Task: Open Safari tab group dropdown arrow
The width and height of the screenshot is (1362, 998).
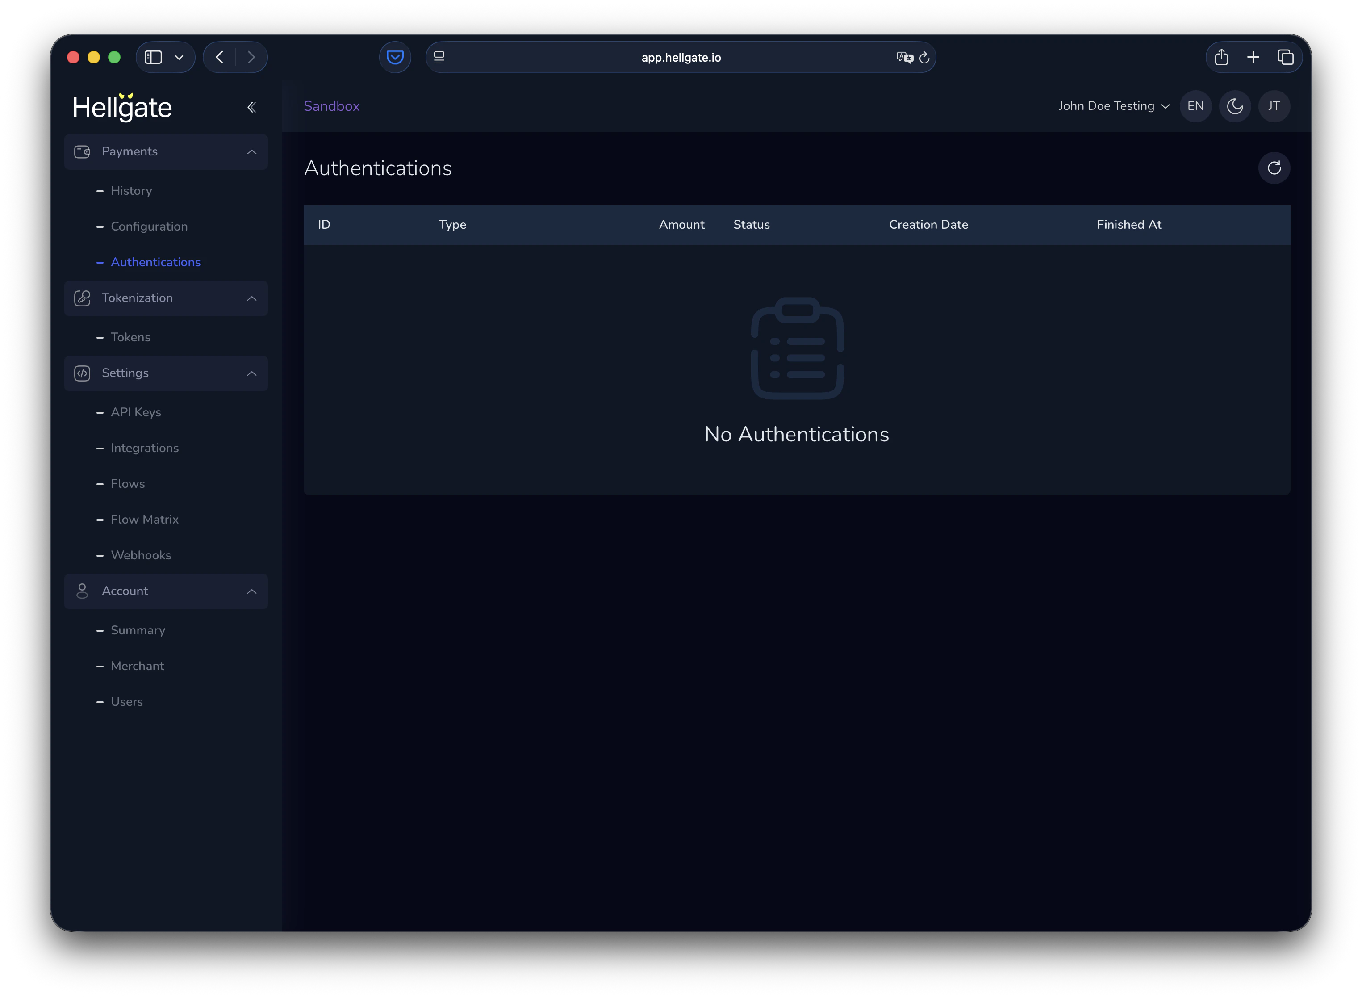Action: pos(180,57)
